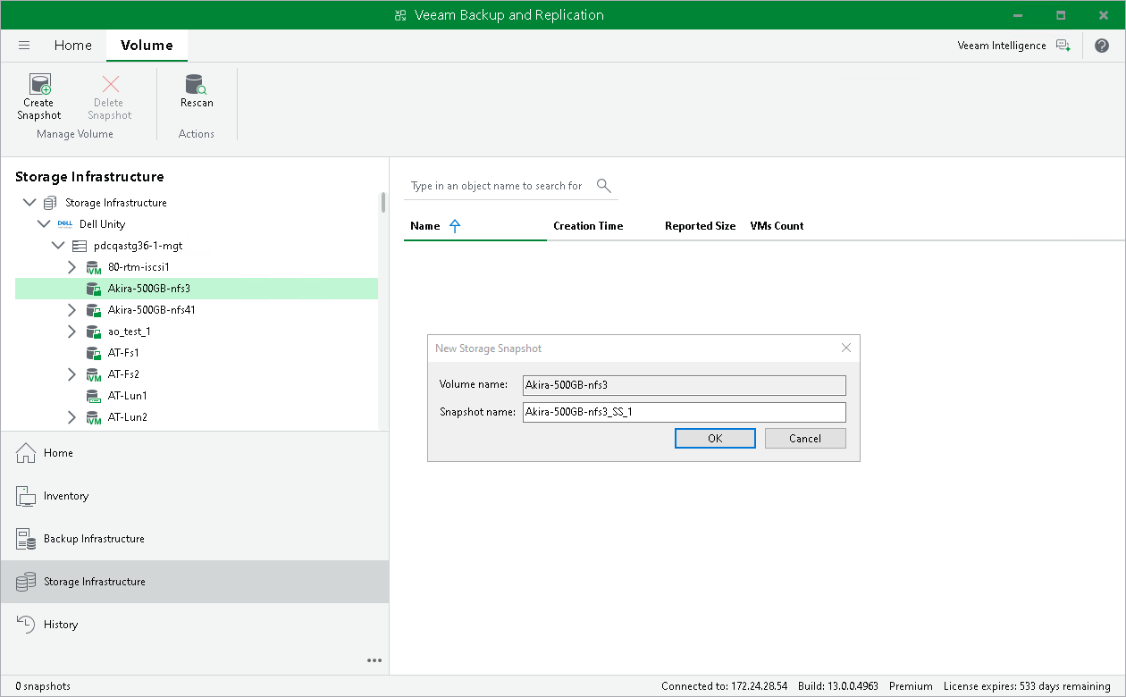Viewport: 1126px width, 697px height.
Task: Click the AT-Fs2 volume icon
Action: point(93,374)
